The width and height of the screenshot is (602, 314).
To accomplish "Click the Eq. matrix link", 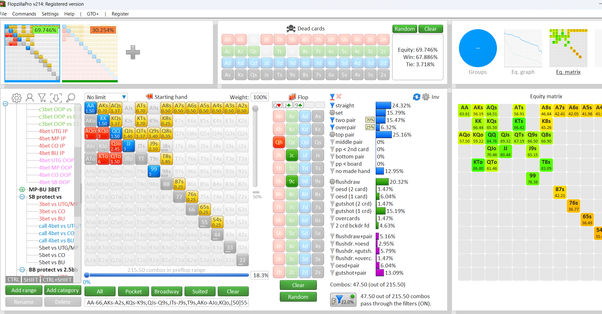I will coord(568,72).
